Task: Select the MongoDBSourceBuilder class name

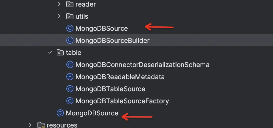Action: [112, 40]
